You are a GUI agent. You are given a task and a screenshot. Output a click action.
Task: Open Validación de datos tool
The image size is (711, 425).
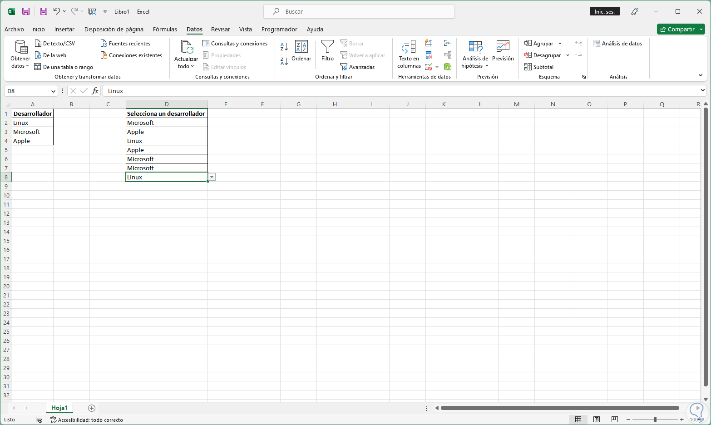pyautogui.click(x=429, y=67)
